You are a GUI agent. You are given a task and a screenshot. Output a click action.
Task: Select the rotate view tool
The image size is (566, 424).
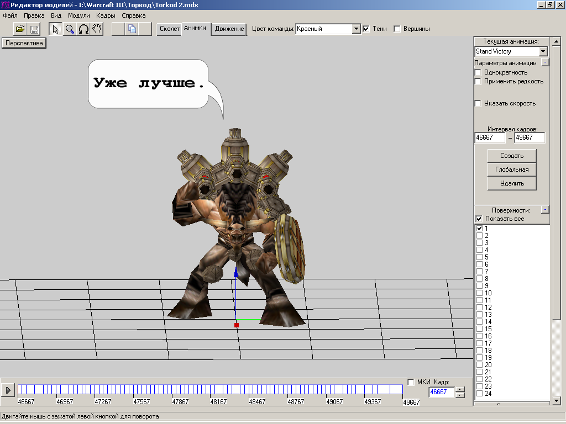83,29
